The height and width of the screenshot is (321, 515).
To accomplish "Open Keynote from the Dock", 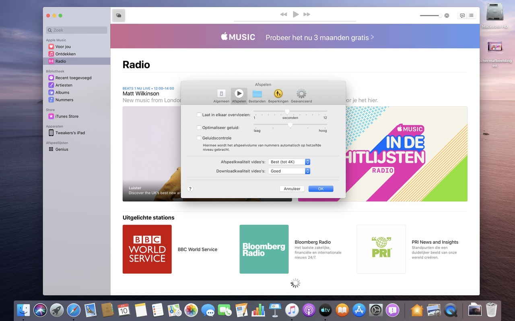I will point(275,310).
